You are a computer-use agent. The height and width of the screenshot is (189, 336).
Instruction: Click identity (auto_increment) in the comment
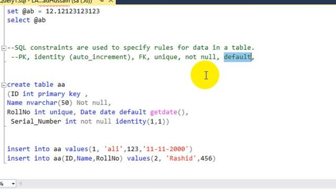click(83, 57)
